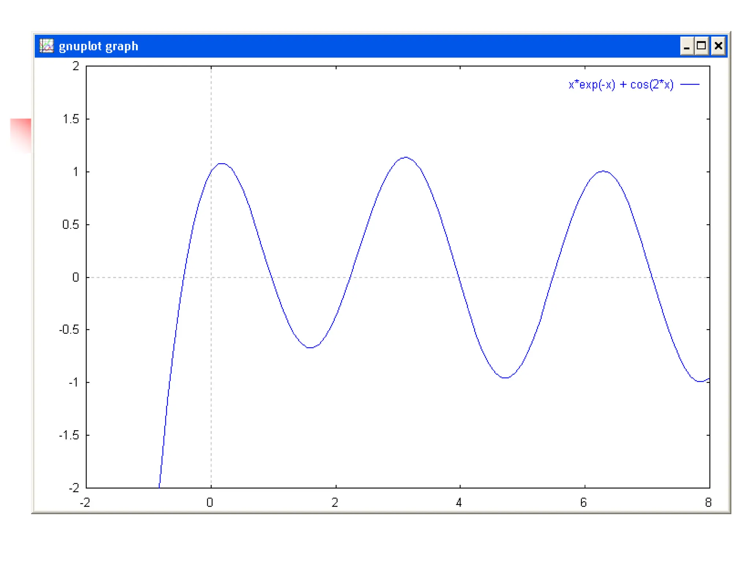
Task: Click the curve's highest peak near x=3
Action: pos(405,157)
